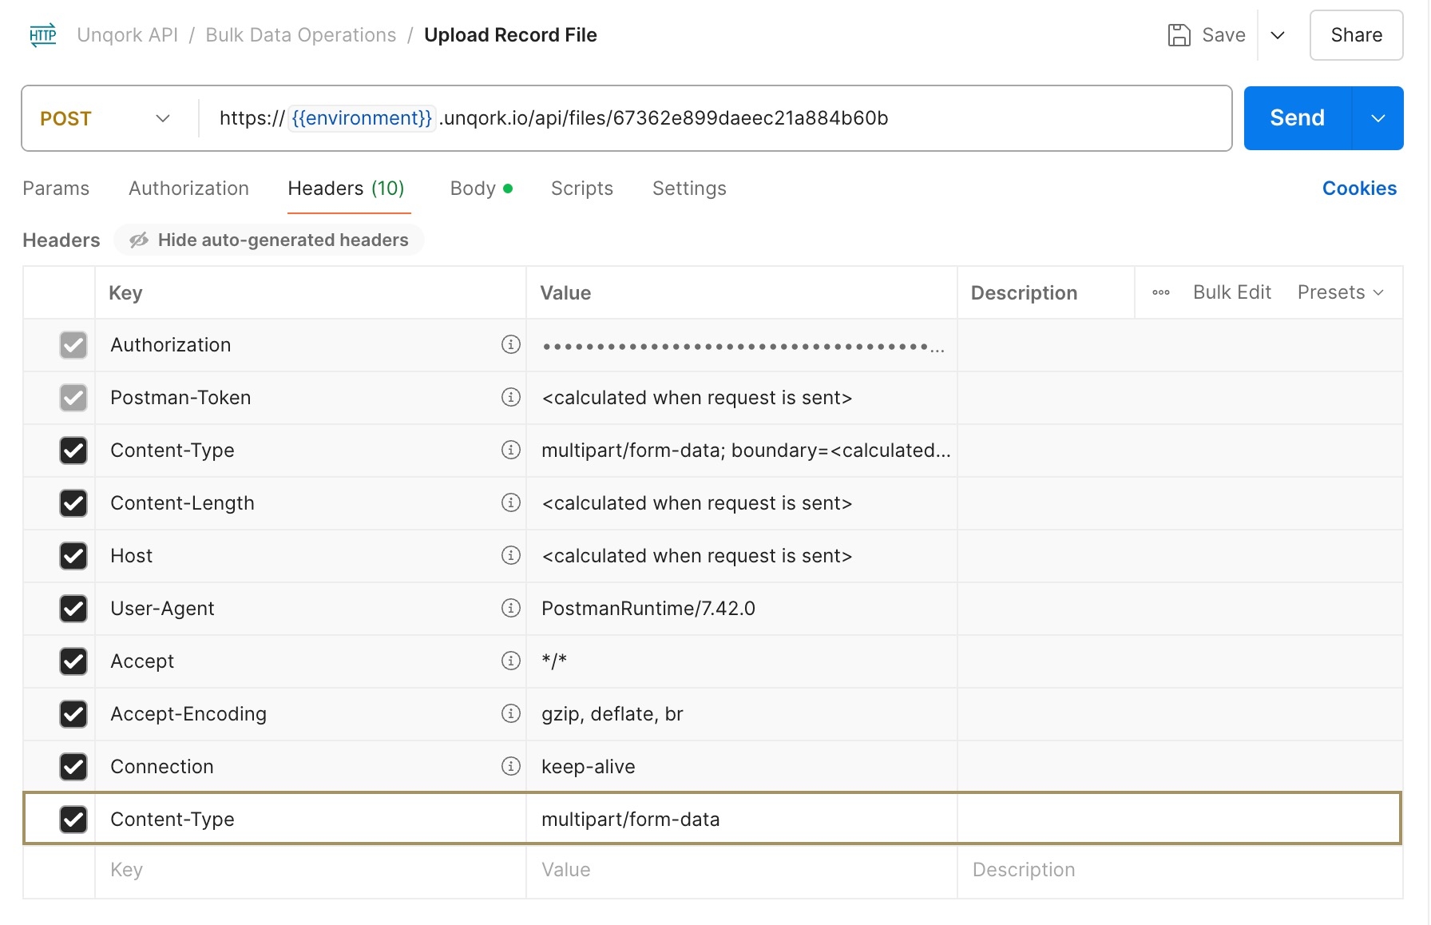This screenshot has height=925, width=1431.
Task: Uncheck the User-Agent header checkbox
Action: 73,609
